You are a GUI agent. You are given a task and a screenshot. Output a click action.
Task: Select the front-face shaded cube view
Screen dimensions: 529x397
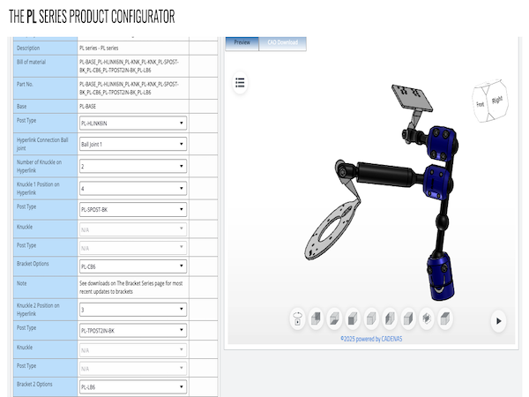tap(353, 318)
